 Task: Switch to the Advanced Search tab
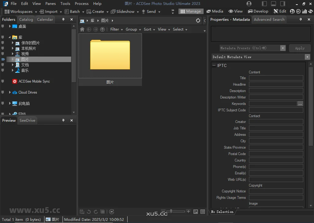coord(269,19)
